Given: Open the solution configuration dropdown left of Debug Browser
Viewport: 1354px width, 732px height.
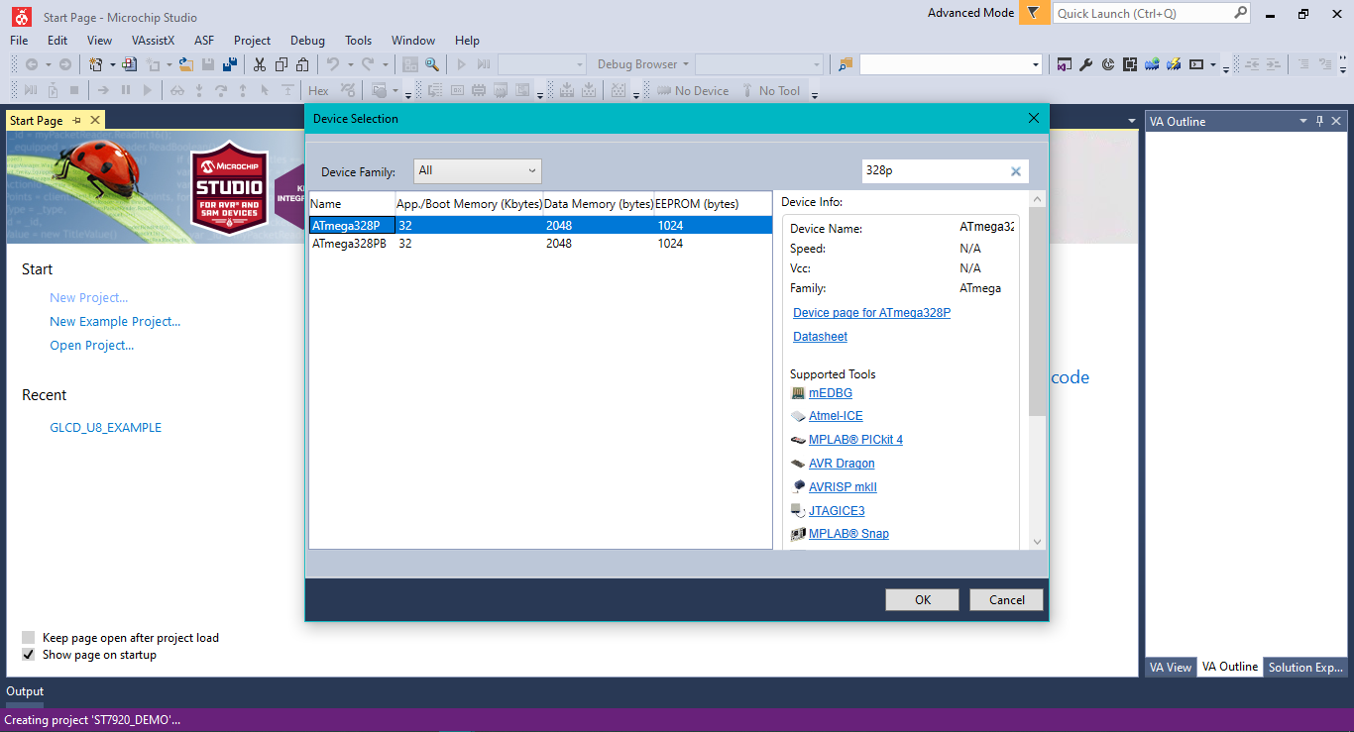Looking at the screenshot, I should tap(542, 64).
